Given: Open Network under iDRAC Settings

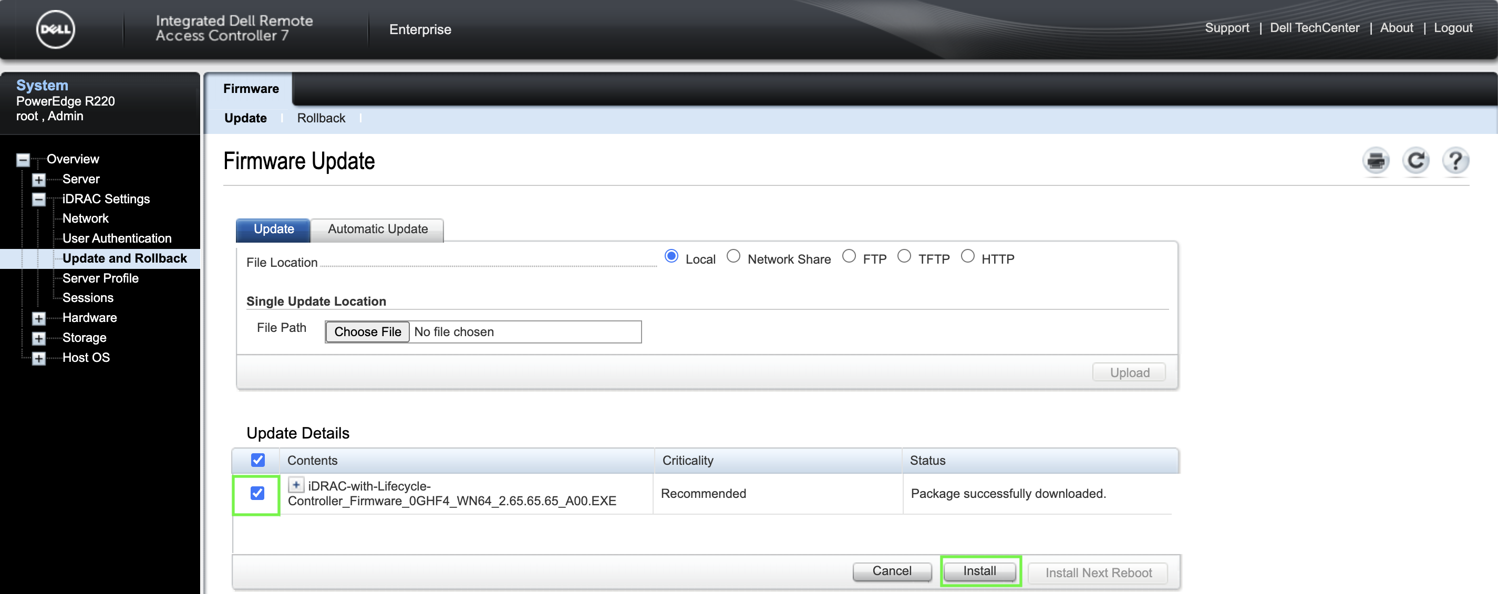Looking at the screenshot, I should tap(86, 218).
